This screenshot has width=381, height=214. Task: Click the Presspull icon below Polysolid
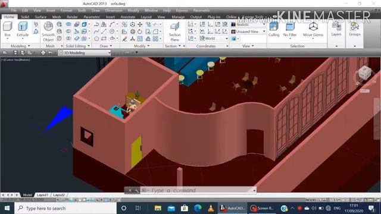(36, 32)
